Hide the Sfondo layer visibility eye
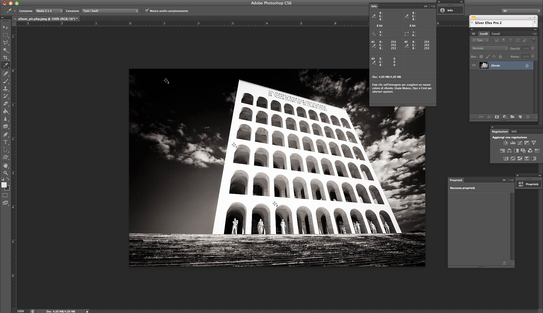The height and width of the screenshot is (313, 543). 474,65
